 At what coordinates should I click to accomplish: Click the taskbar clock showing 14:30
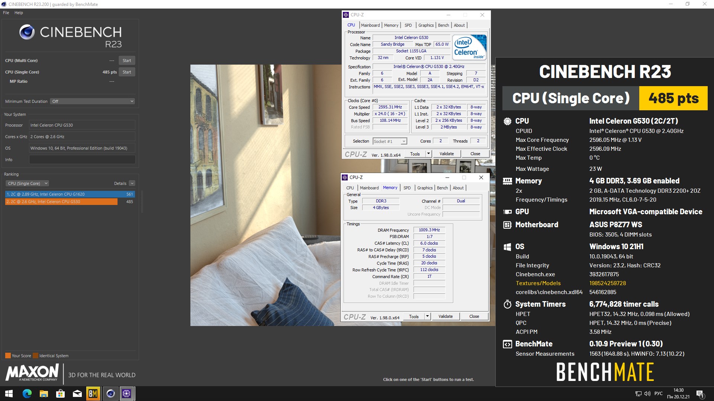point(678,394)
